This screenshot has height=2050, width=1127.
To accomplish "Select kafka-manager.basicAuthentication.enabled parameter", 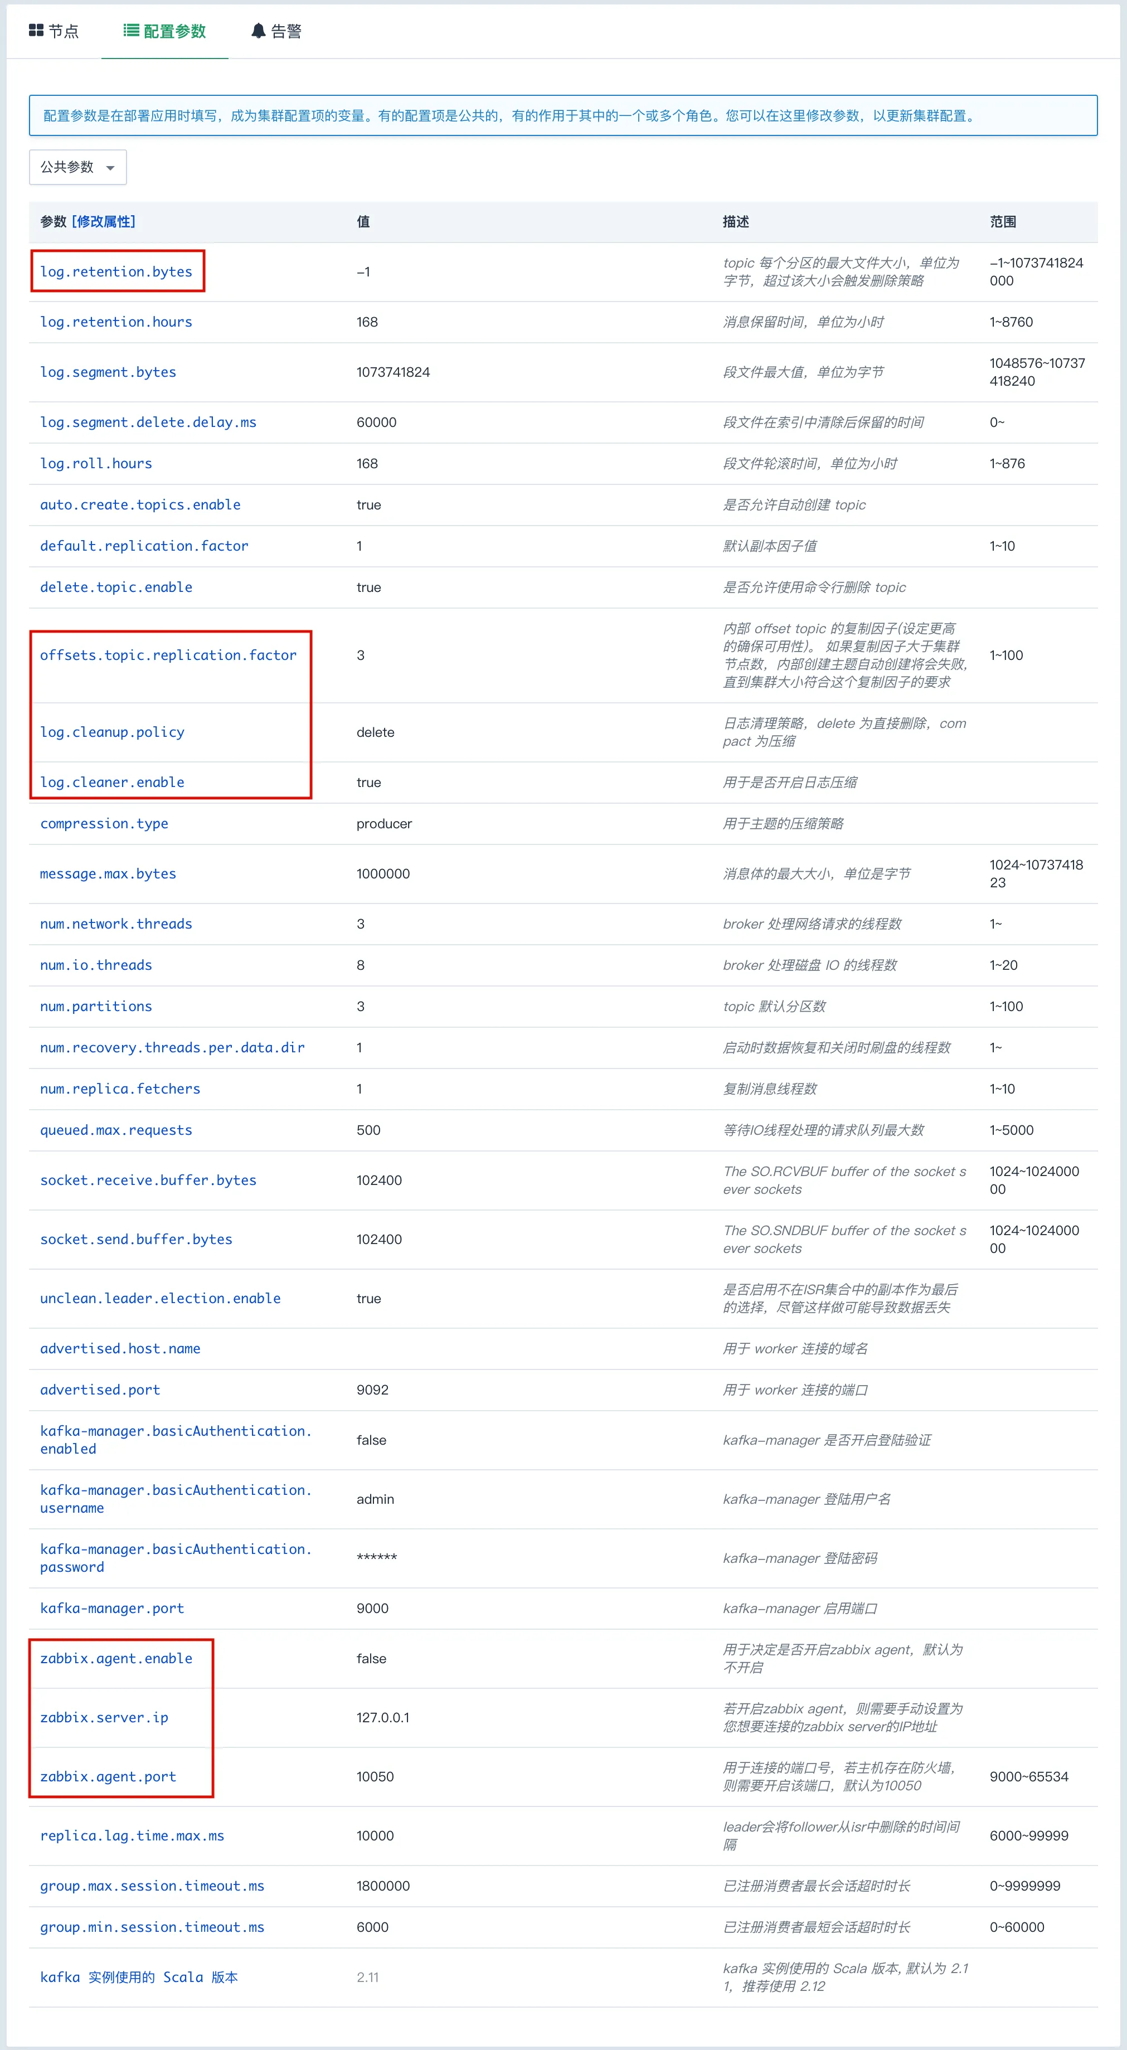I will coord(176,1440).
